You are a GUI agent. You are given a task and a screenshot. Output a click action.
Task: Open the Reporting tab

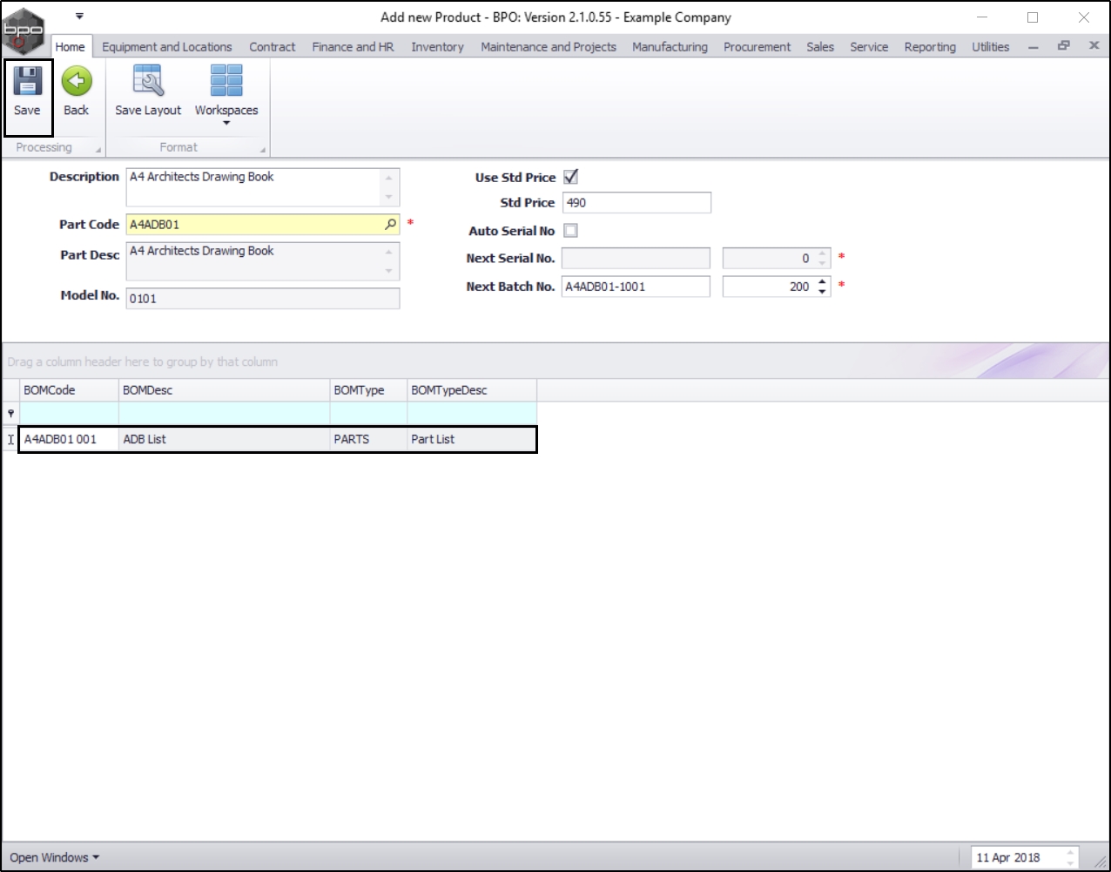click(930, 47)
